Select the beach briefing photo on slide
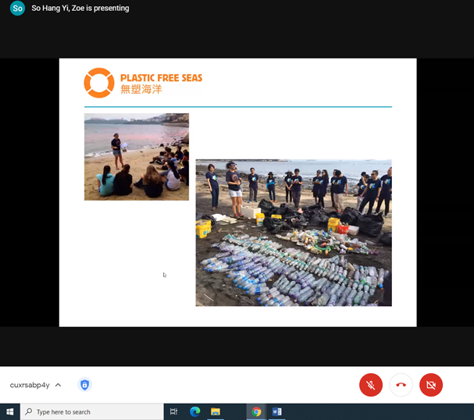The image size is (474, 420). pyautogui.click(x=137, y=157)
